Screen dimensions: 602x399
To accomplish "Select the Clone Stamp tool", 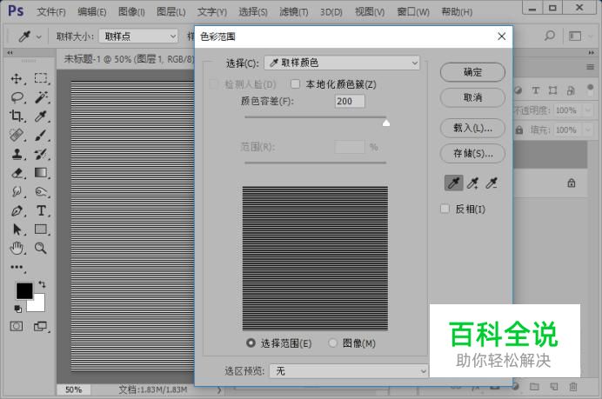I will 17,154.
